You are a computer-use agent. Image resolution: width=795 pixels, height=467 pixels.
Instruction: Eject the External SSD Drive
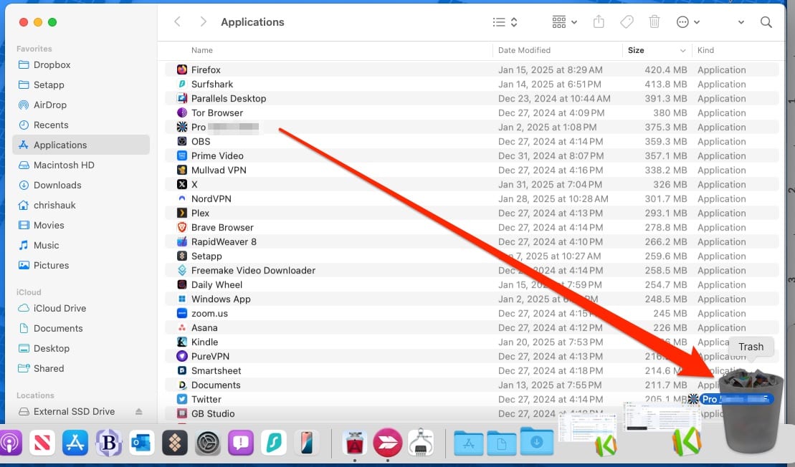pos(138,411)
